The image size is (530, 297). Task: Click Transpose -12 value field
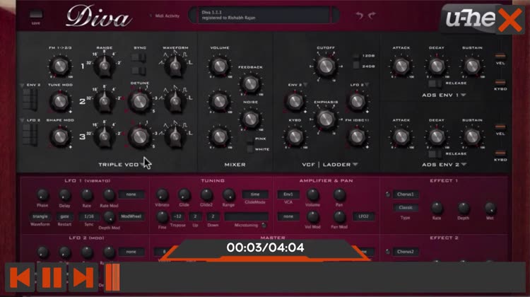point(177,216)
